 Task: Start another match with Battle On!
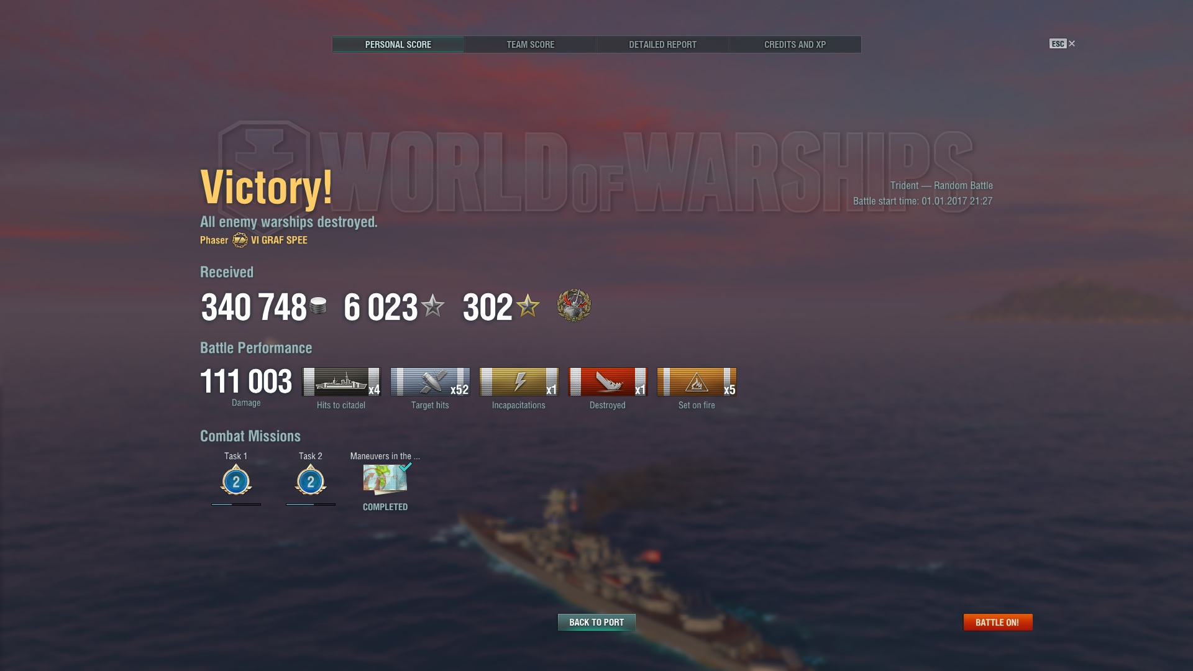[998, 622]
